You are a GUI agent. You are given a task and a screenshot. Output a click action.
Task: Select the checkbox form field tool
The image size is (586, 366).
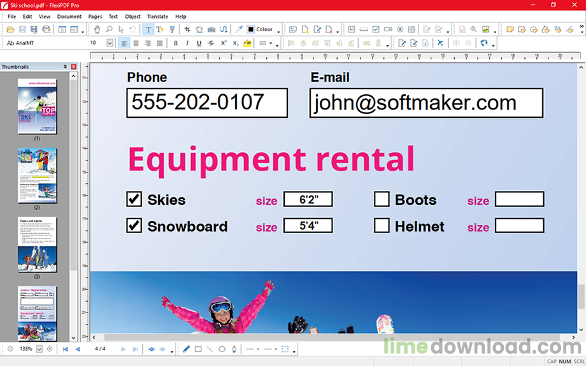376,29
